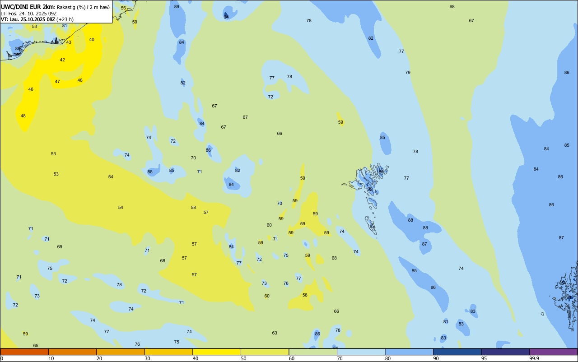Click the humidity value '40' in the yellow area

pos(92,40)
